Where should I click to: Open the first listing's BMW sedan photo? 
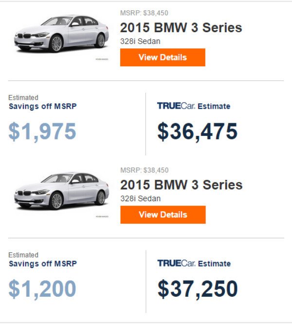tap(61, 34)
